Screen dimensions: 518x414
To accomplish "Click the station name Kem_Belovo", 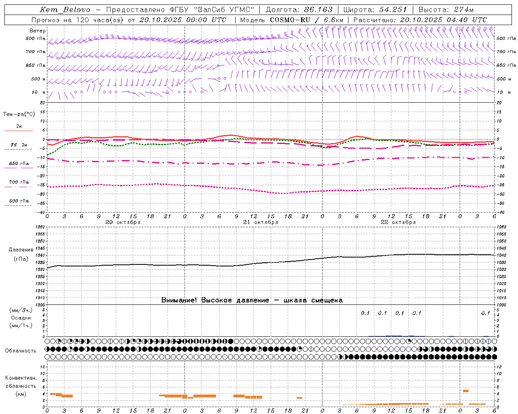I will pyautogui.click(x=65, y=10).
